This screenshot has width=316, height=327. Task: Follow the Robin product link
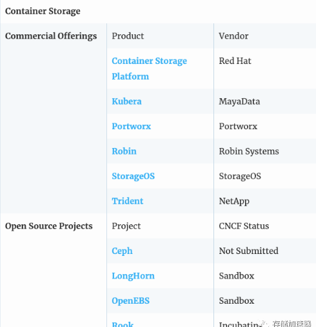124,151
